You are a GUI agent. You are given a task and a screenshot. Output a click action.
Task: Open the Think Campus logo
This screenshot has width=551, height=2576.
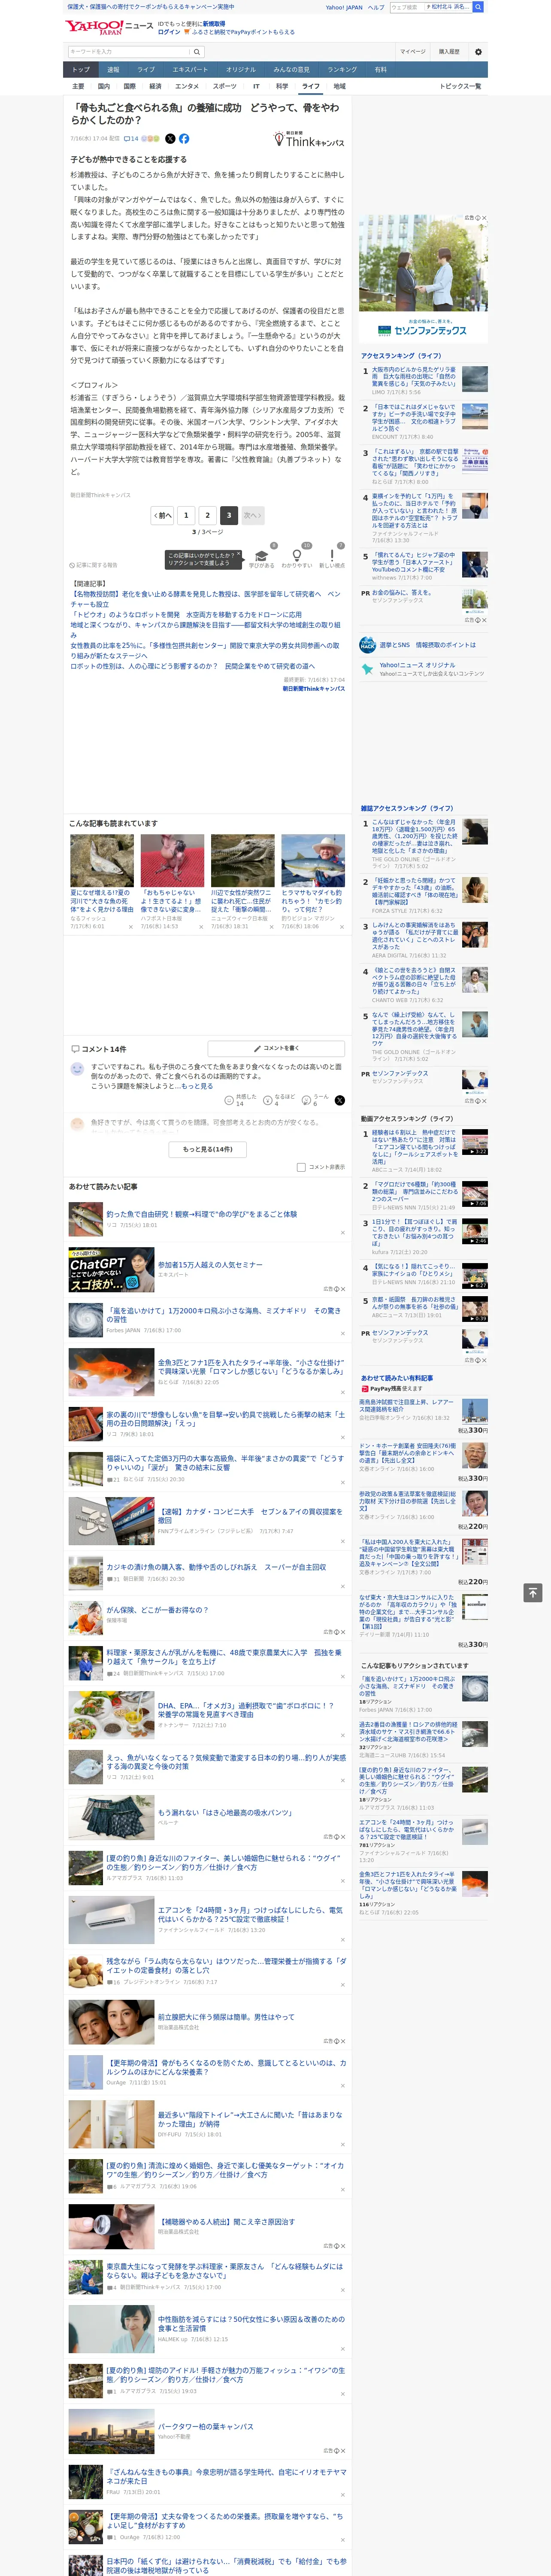tap(309, 140)
